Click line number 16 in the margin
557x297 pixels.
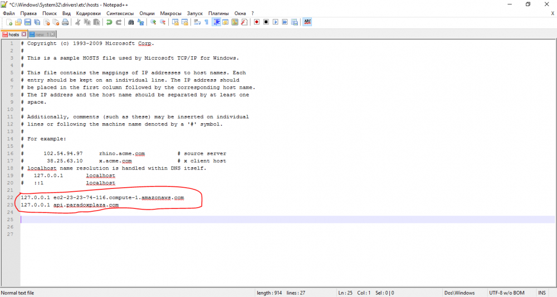tap(10, 153)
